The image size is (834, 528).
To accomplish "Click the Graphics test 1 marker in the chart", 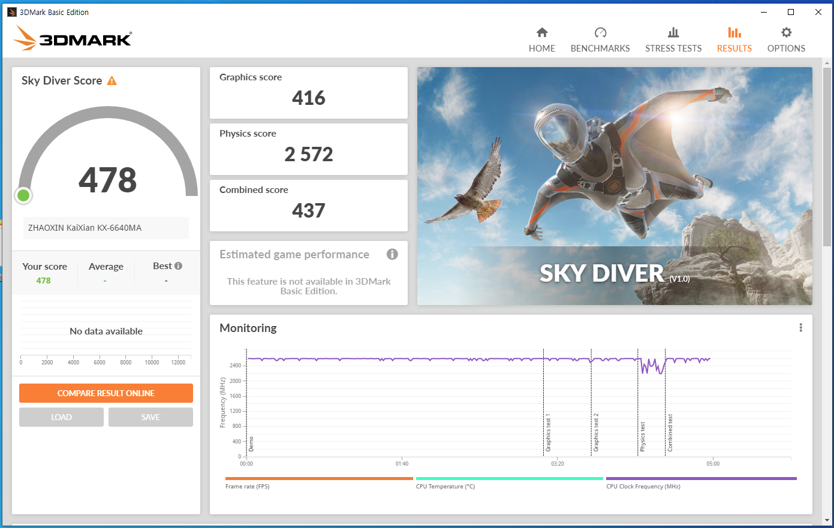I will [x=548, y=433].
